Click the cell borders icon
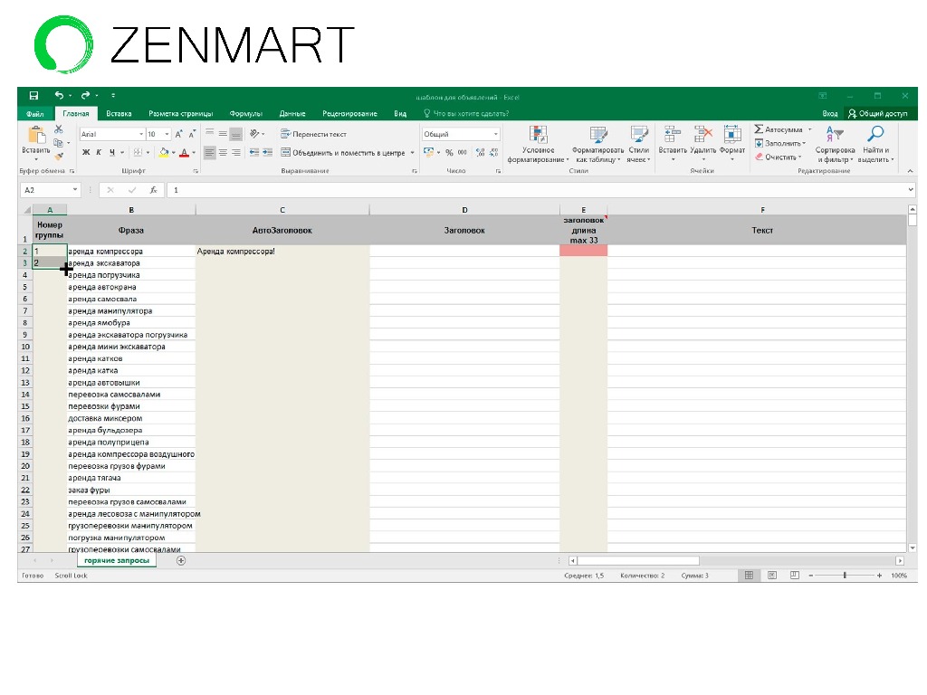This screenshot has width=927, height=695. coord(138,152)
